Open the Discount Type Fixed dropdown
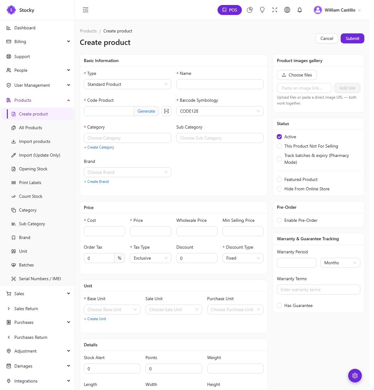 [243, 258]
